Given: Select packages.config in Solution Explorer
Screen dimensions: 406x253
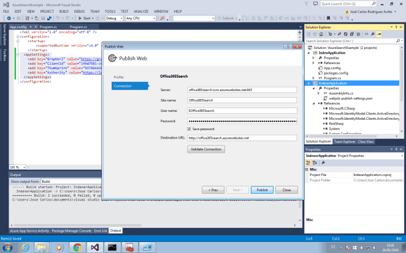Looking at the screenshot, I should coord(335,73).
